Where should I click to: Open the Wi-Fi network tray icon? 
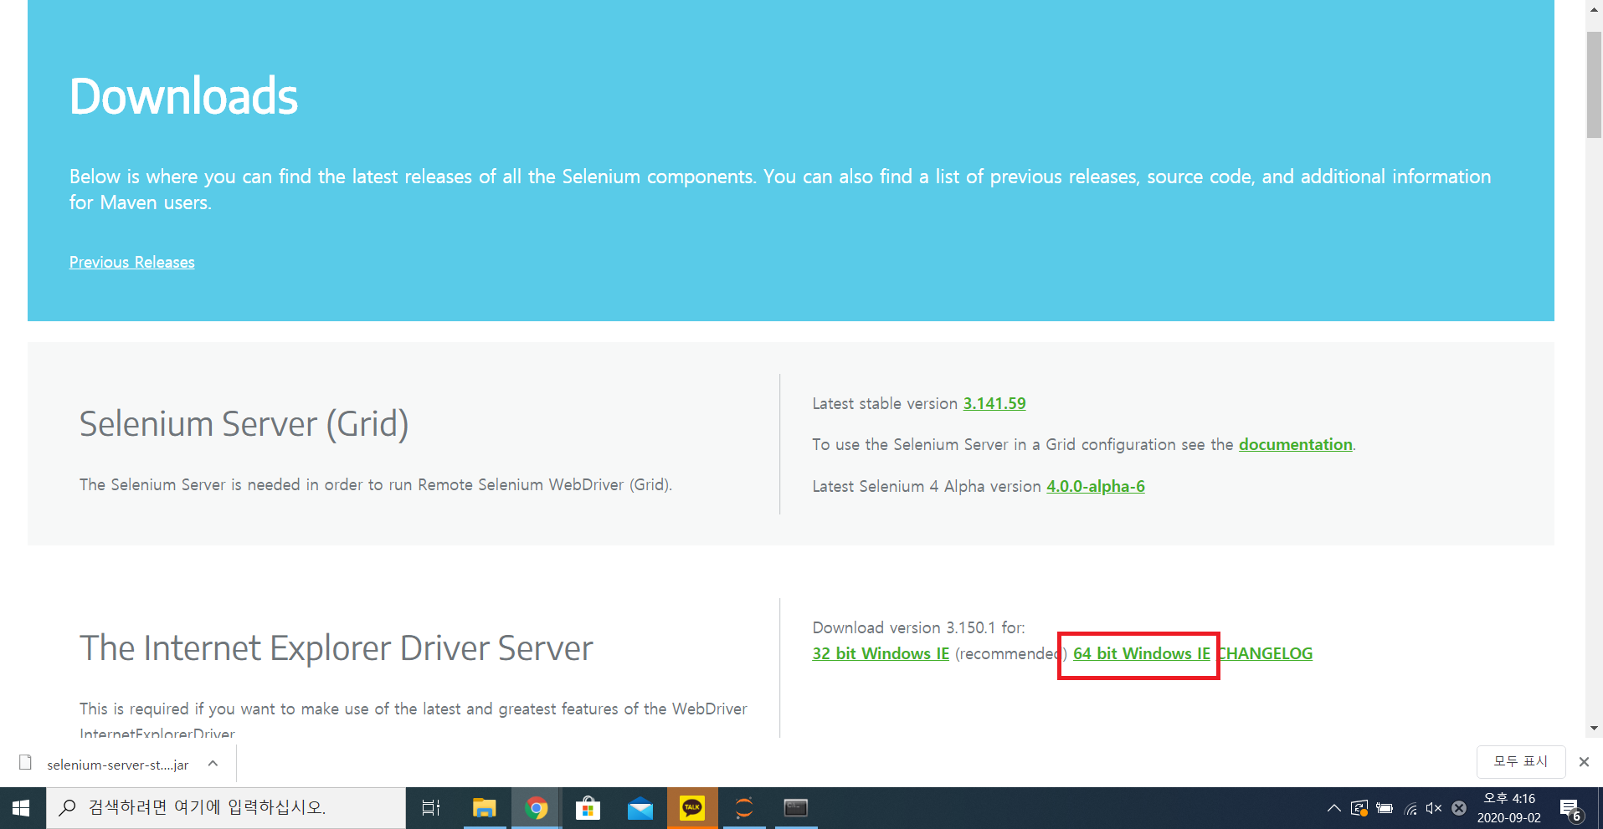click(1410, 808)
